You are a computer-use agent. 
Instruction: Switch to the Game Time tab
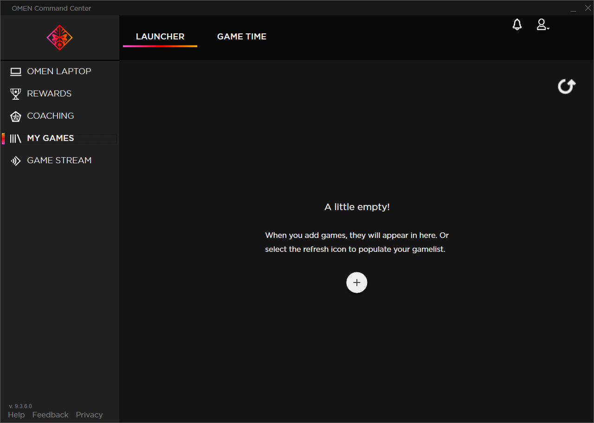242,37
